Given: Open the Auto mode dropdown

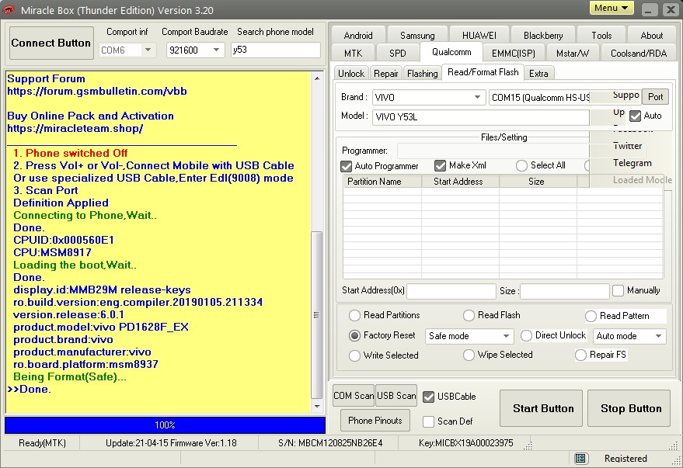Looking at the screenshot, I should click(658, 336).
